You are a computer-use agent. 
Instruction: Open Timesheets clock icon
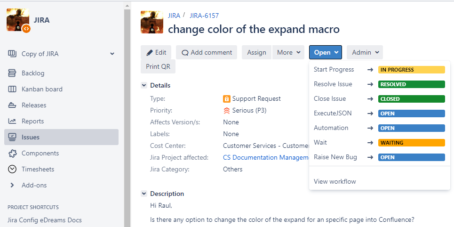pos(13,169)
